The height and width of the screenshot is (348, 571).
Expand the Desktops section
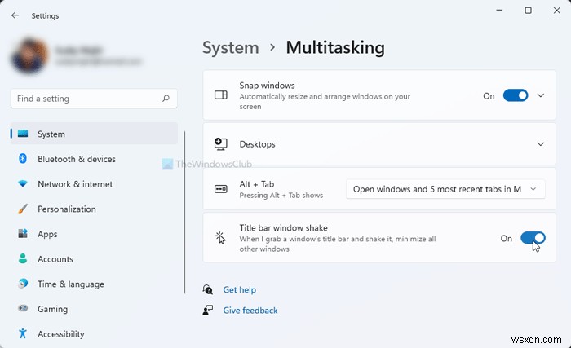[x=540, y=144]
